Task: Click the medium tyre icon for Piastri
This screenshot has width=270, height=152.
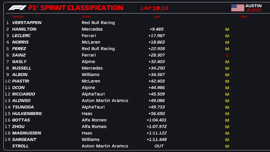Action: point(227,81)
